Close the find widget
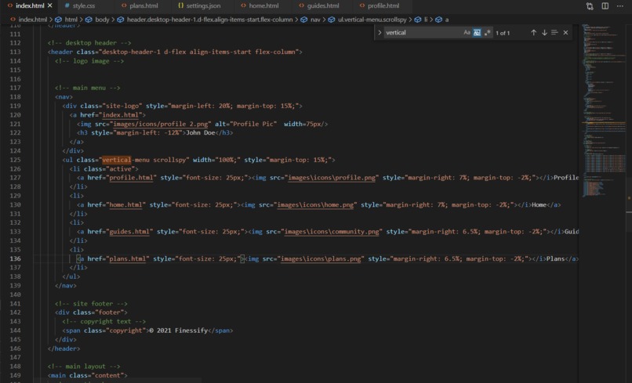Image resolution: width=632 pixels, height=383 pixels. [565, 33]
